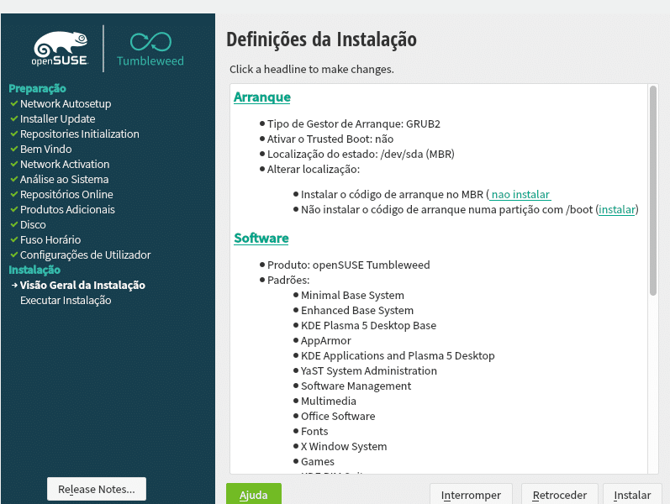This screenshot has width=670, height=504.
Task: Click the 'Enhanced Base System' pattern
Action: pyautogui.click(x=357, y=311)
